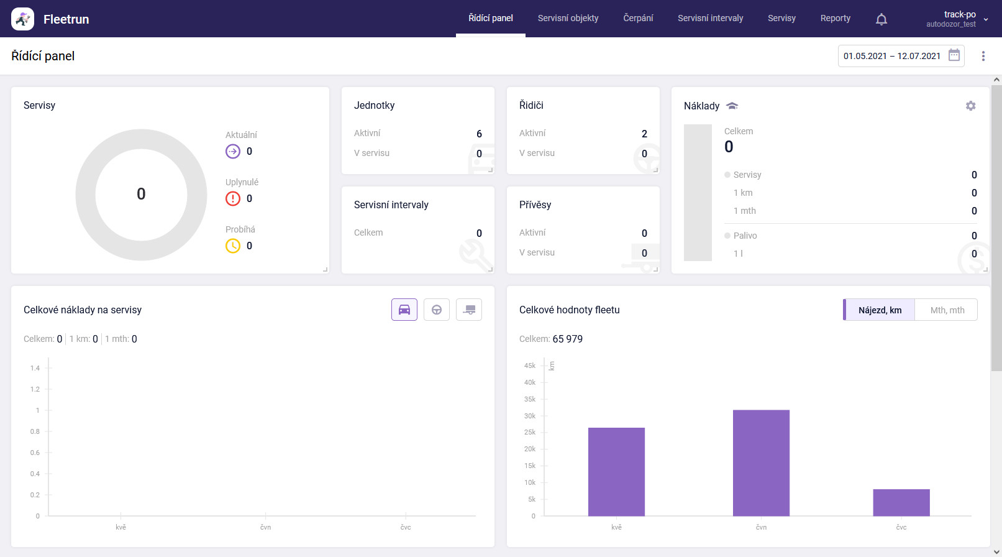Show service costs by vehicle units
Image resolution: width=1002 pixels, height=557 pixels.
tap(404, 310)
